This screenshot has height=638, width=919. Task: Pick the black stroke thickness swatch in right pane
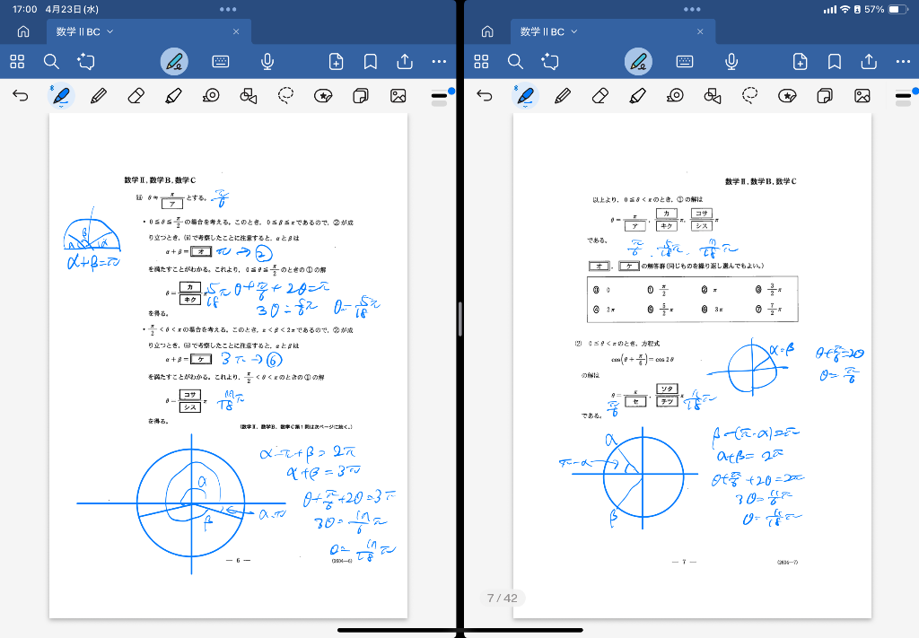click(x=903, y=95)
